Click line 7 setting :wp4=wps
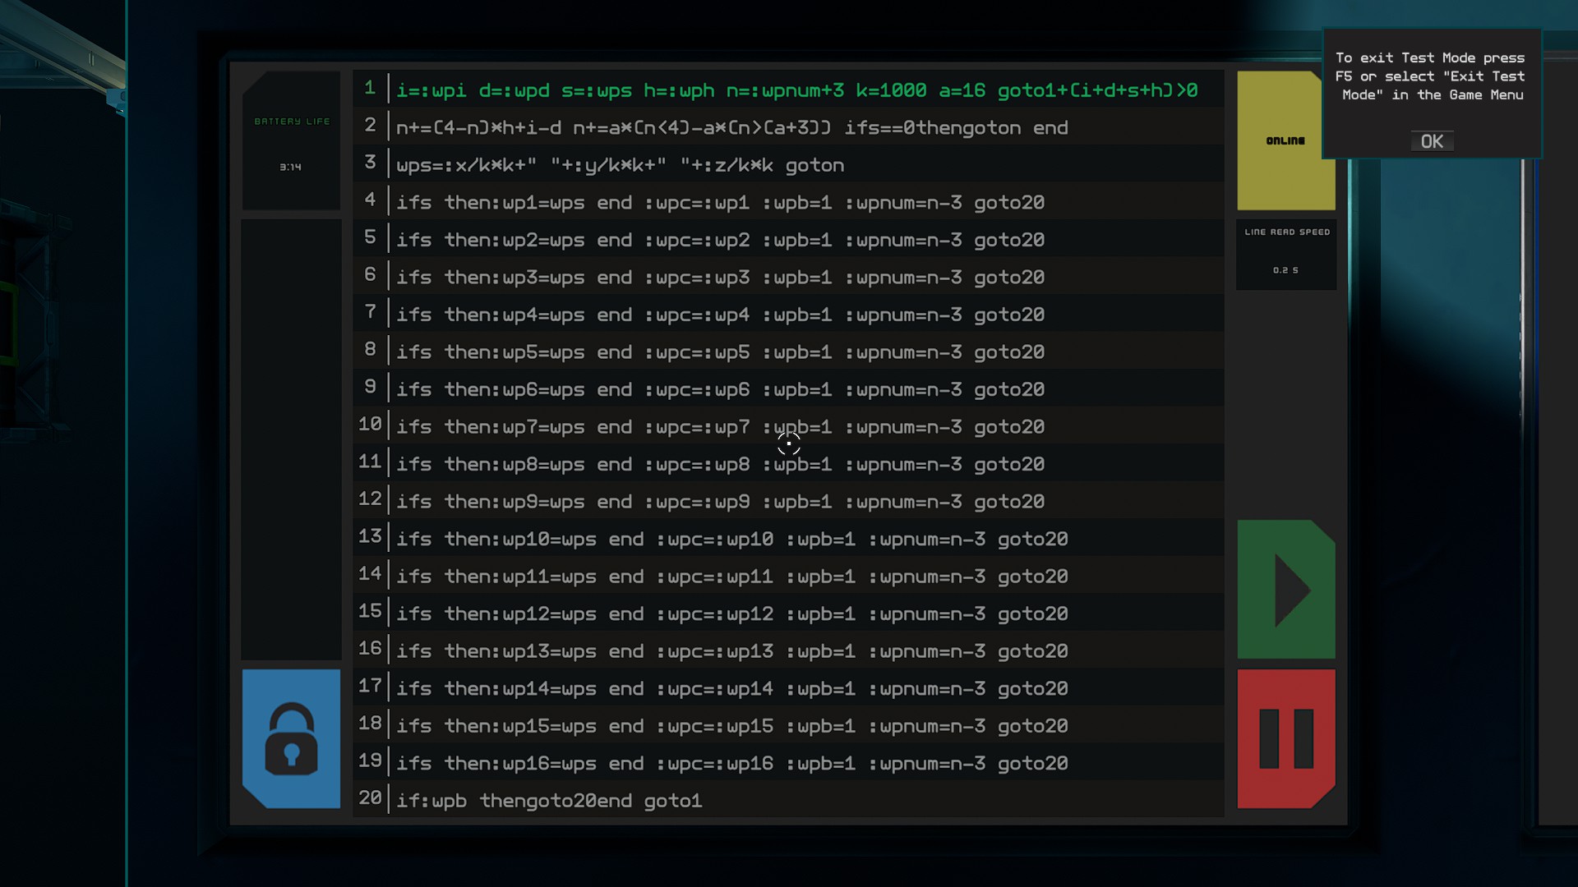The height and width of the screenshot is (887, 1578). pos(720,315)
